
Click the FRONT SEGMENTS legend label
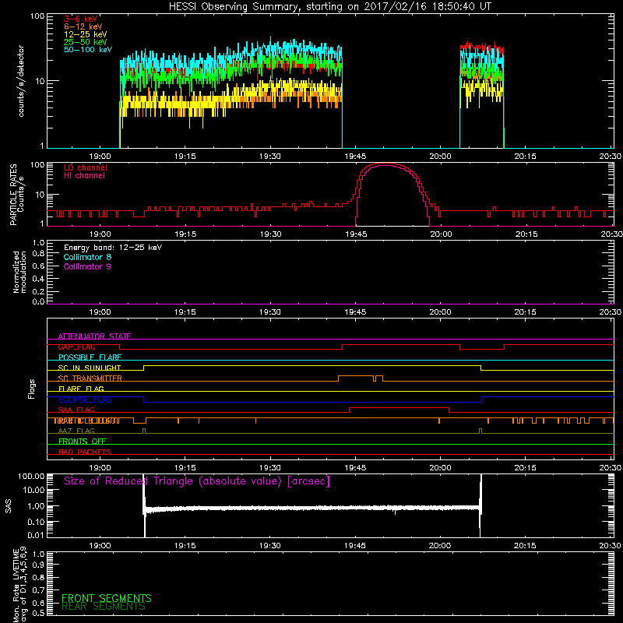click(107, 598)
